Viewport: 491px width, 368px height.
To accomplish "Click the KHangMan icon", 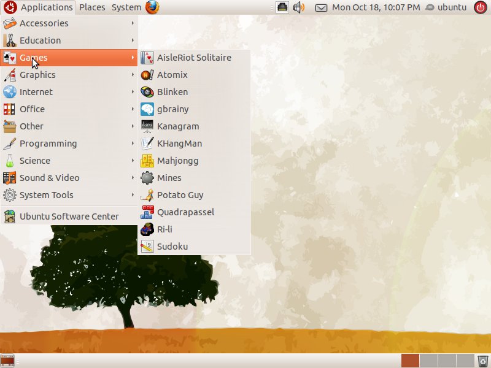I will click(x=147, y=144).
